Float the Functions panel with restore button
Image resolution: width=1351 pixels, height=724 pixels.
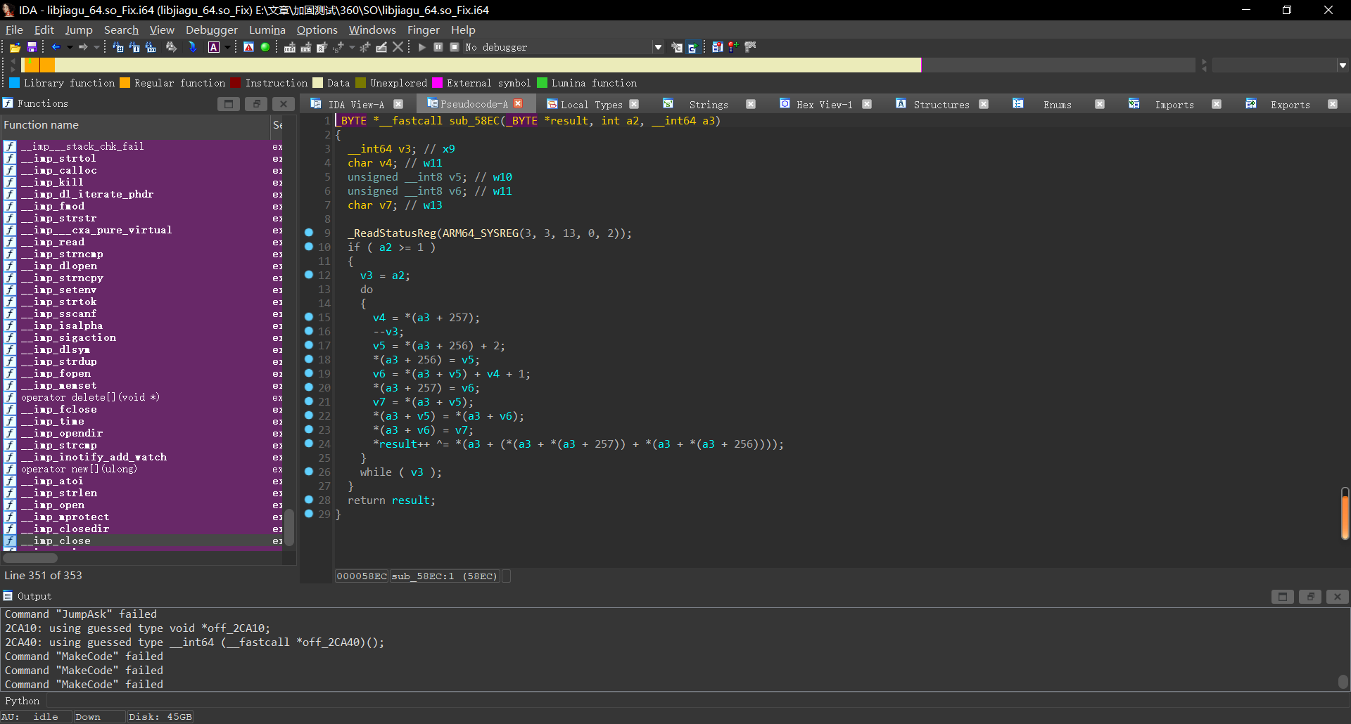click(x=256, y=104)
